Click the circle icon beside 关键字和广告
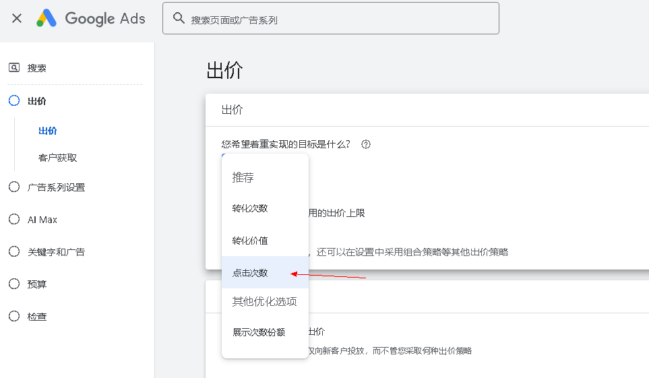Viewport: 649px width, 378px height. [14, 251]
